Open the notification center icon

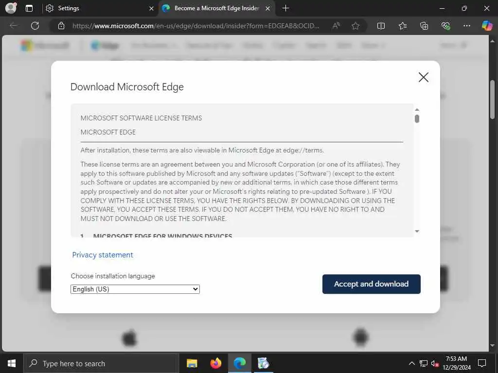pos(482,363)
